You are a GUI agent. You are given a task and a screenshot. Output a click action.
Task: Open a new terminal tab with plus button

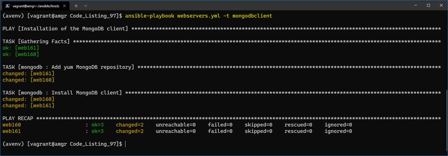[76, 6]
